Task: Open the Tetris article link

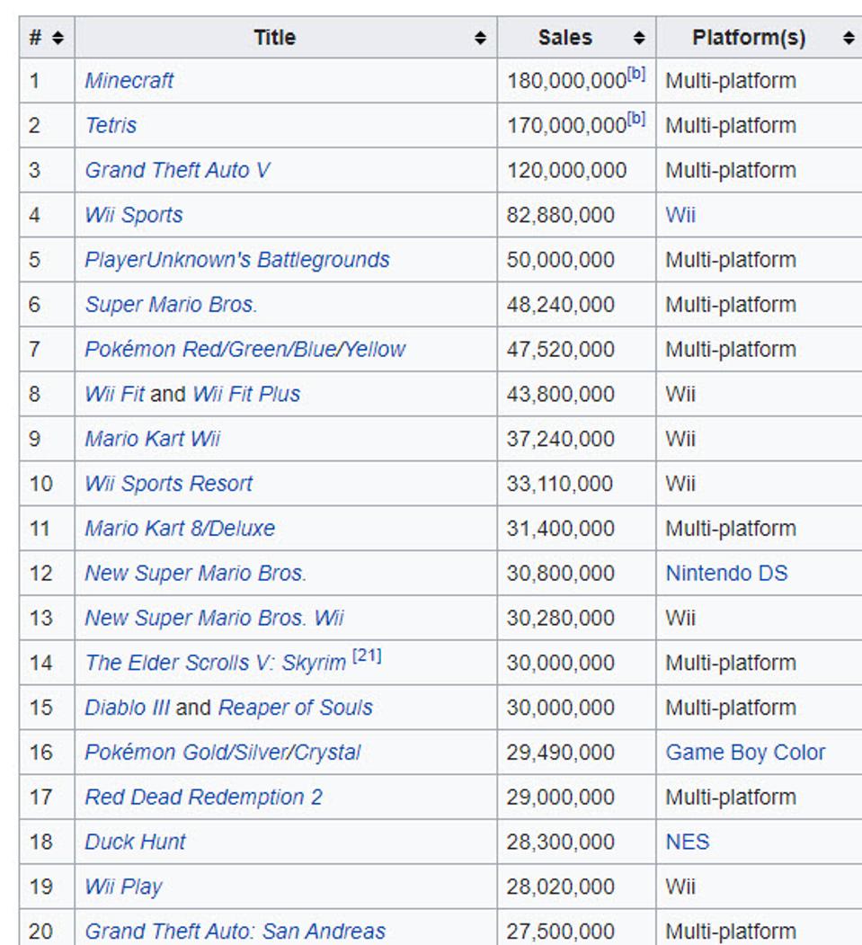Action: (x=111, y=126)
